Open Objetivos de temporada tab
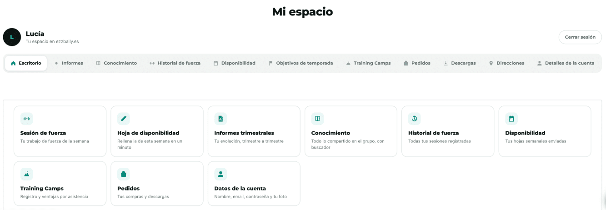Viewport: 606px width, 210px height. [301, 63]
